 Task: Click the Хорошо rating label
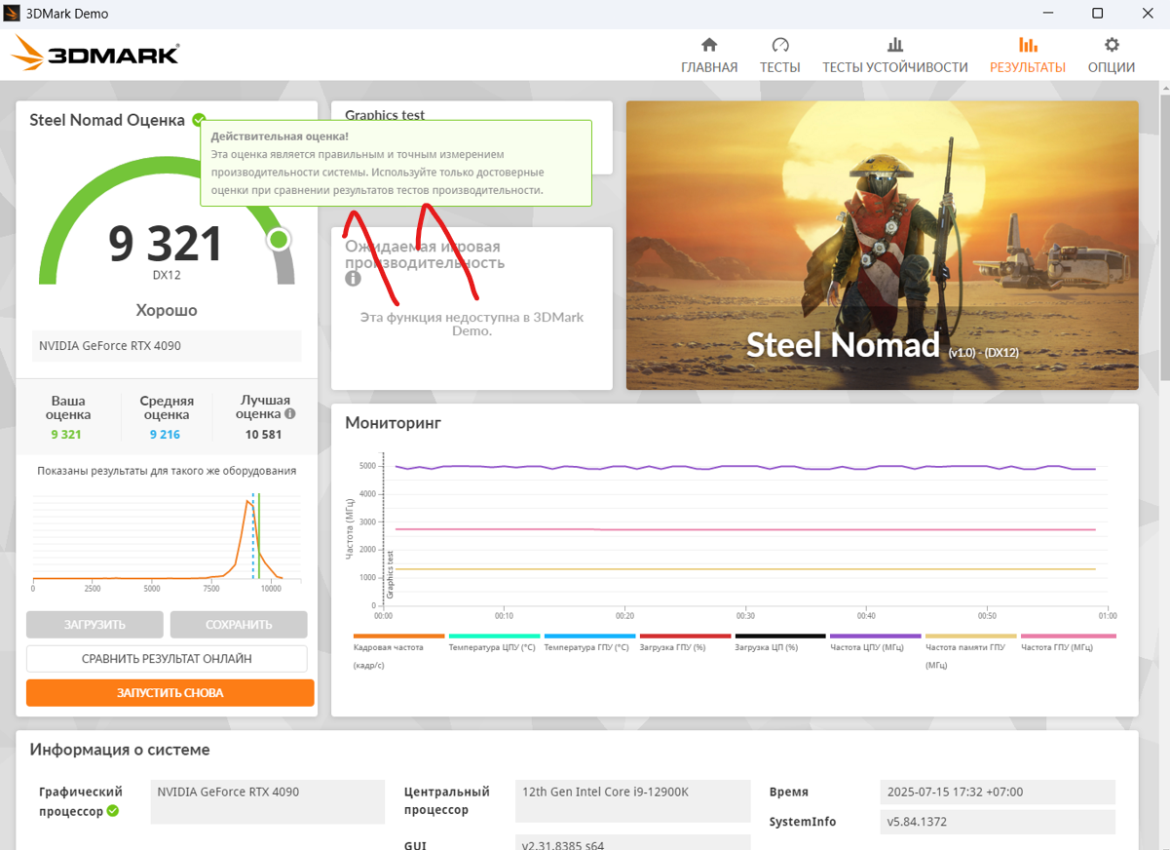(x=167, y=310)
